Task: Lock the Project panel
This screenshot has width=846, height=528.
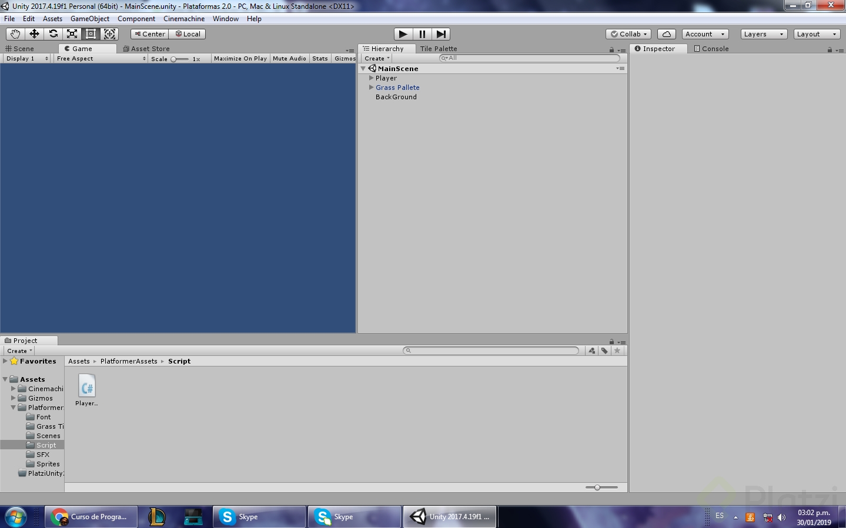Action: pyautogui.click(x=611, y=341)
